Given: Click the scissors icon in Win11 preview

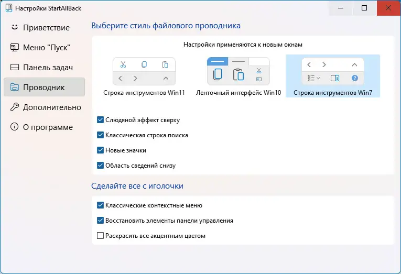Looking at the screenshot, I should [123, 64].
